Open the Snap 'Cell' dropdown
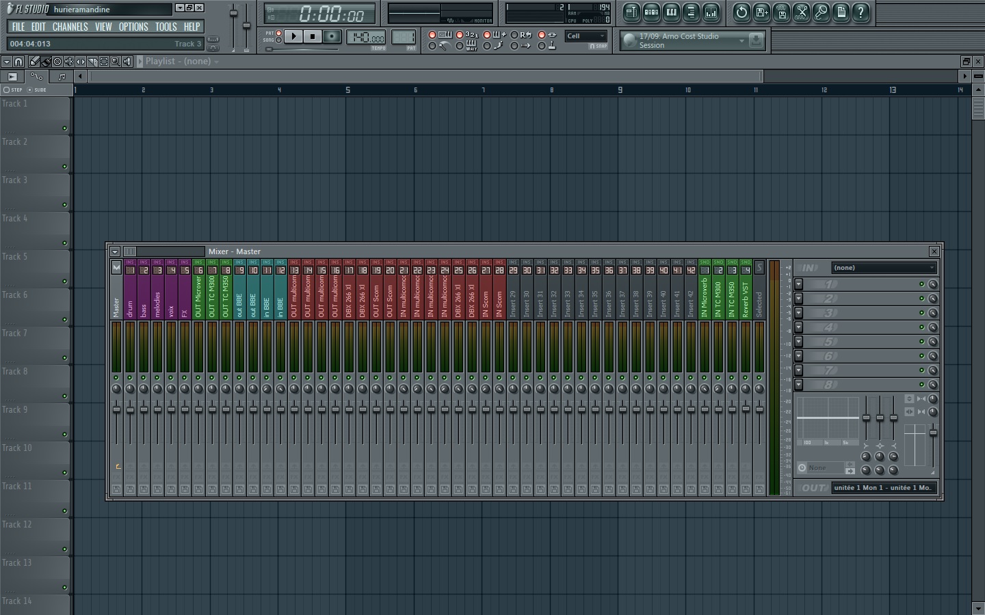 click(586, 36)
